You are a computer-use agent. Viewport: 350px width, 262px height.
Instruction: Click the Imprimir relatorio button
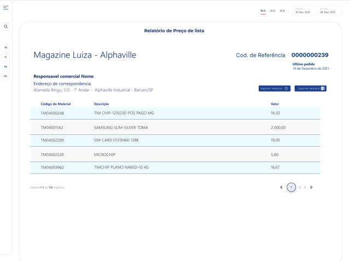point(275,88)
